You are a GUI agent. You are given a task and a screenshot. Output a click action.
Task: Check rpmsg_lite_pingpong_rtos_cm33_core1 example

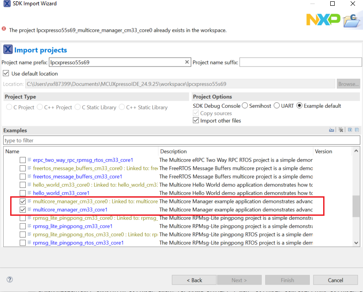pyautogui.click(x=23, y=243)
